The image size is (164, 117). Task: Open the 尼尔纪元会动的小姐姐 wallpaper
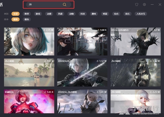136,41
